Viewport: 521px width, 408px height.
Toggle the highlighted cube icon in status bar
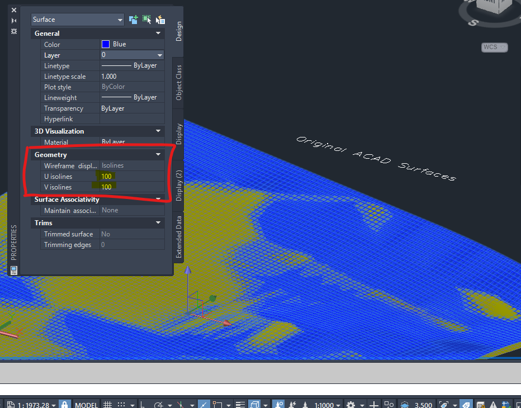coord(254,404)
